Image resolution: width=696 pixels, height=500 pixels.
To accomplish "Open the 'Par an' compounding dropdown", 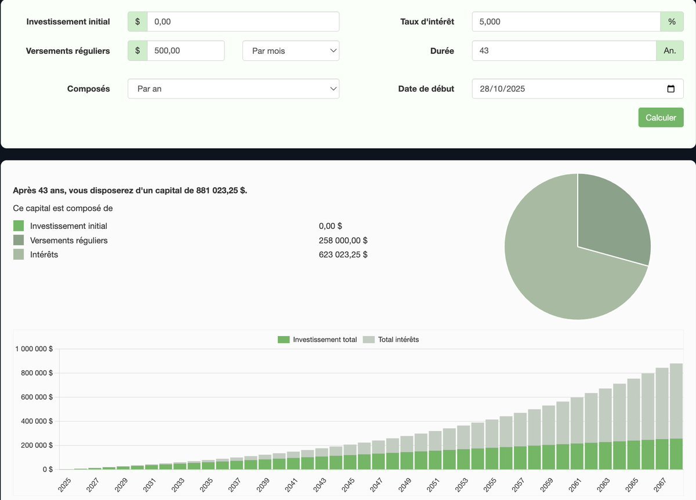I will (233, 89).
